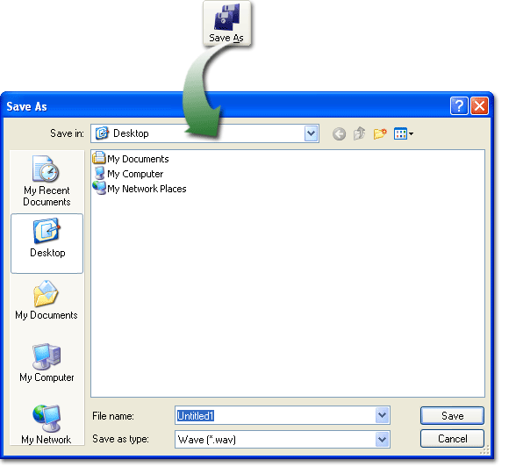Open My Recent Documents in places bar
Screen dimensions: 516x474
47,181
